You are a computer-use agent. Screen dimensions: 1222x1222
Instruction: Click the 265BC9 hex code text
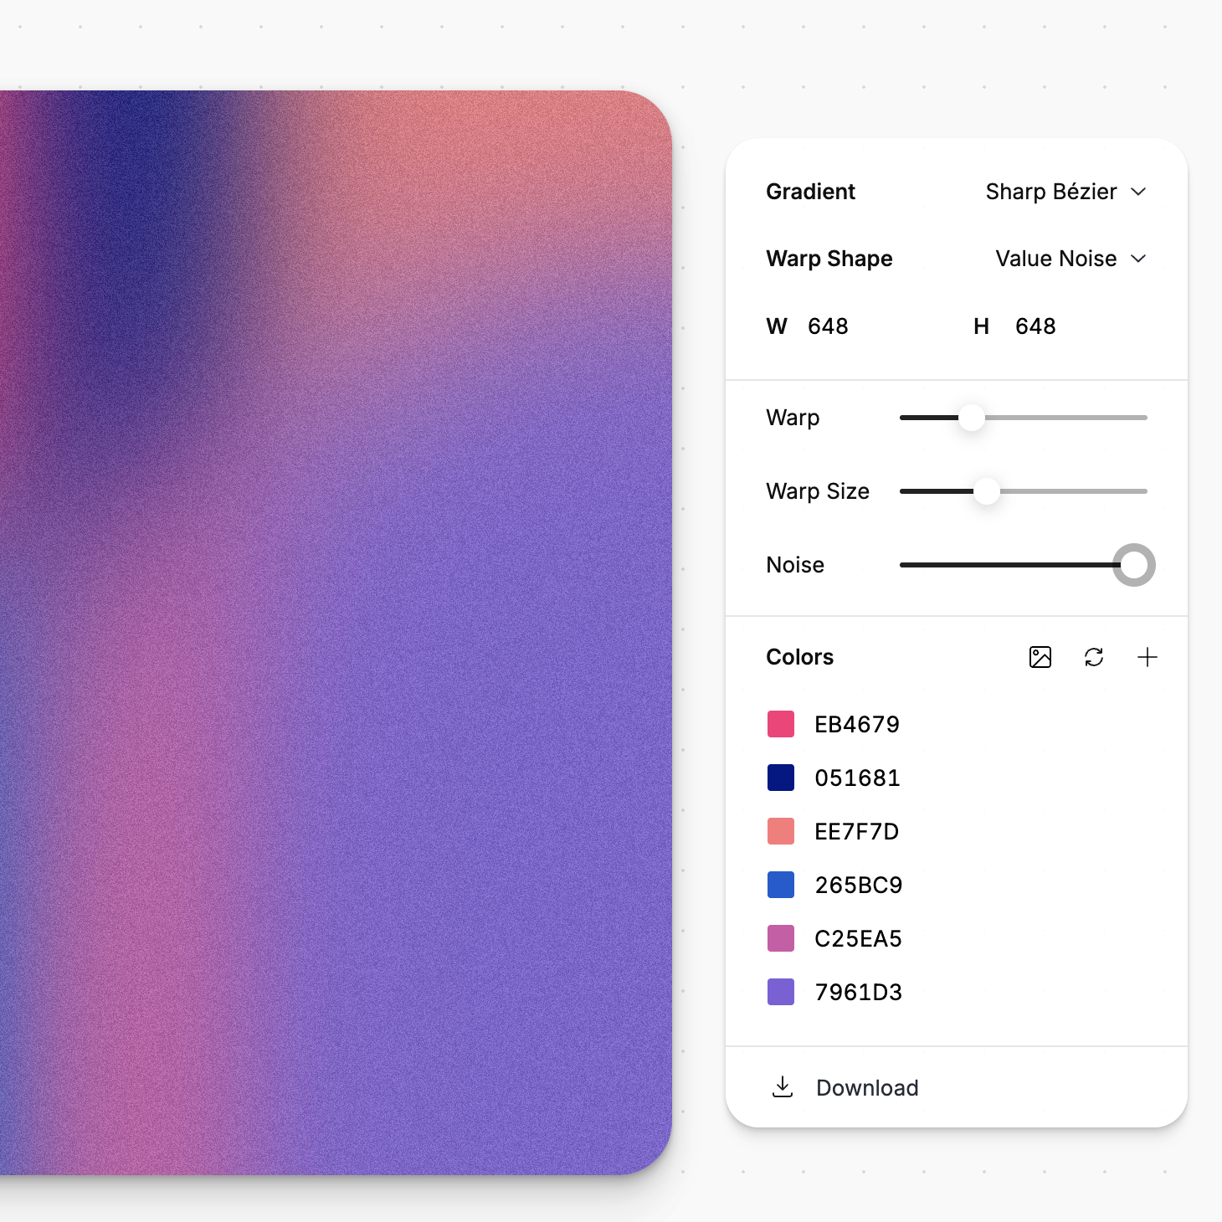(859, 885)
